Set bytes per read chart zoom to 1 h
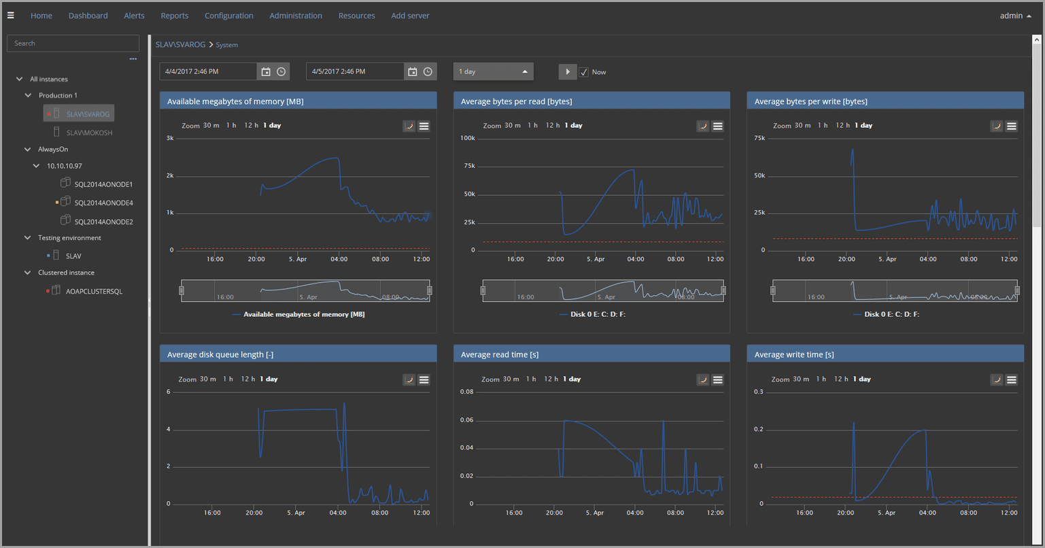 pos(532,125)
